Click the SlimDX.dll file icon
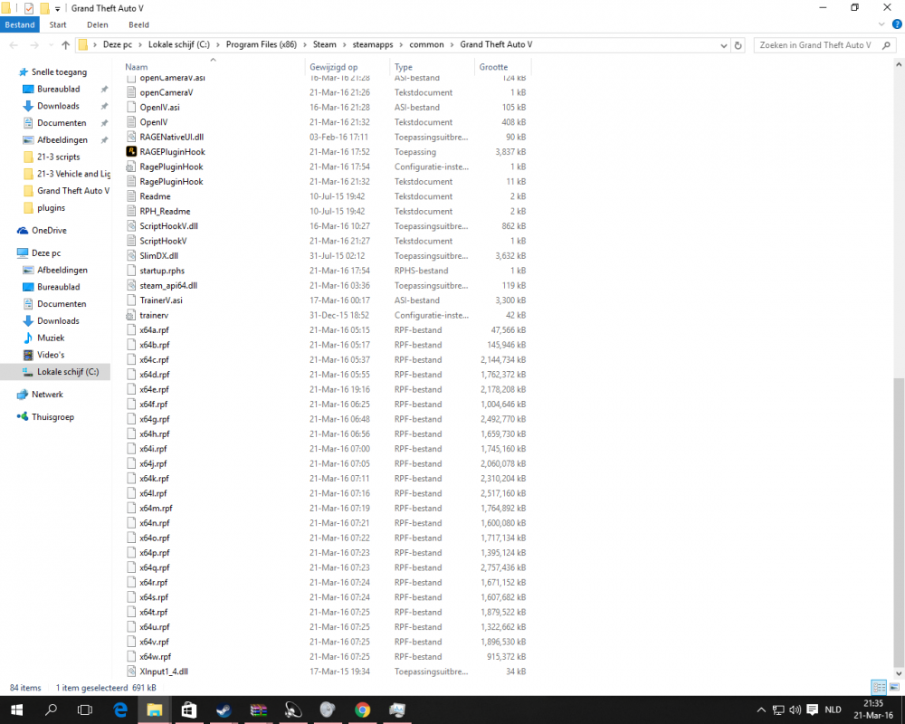This screenshot has width=905, height=724. [131, 256]
